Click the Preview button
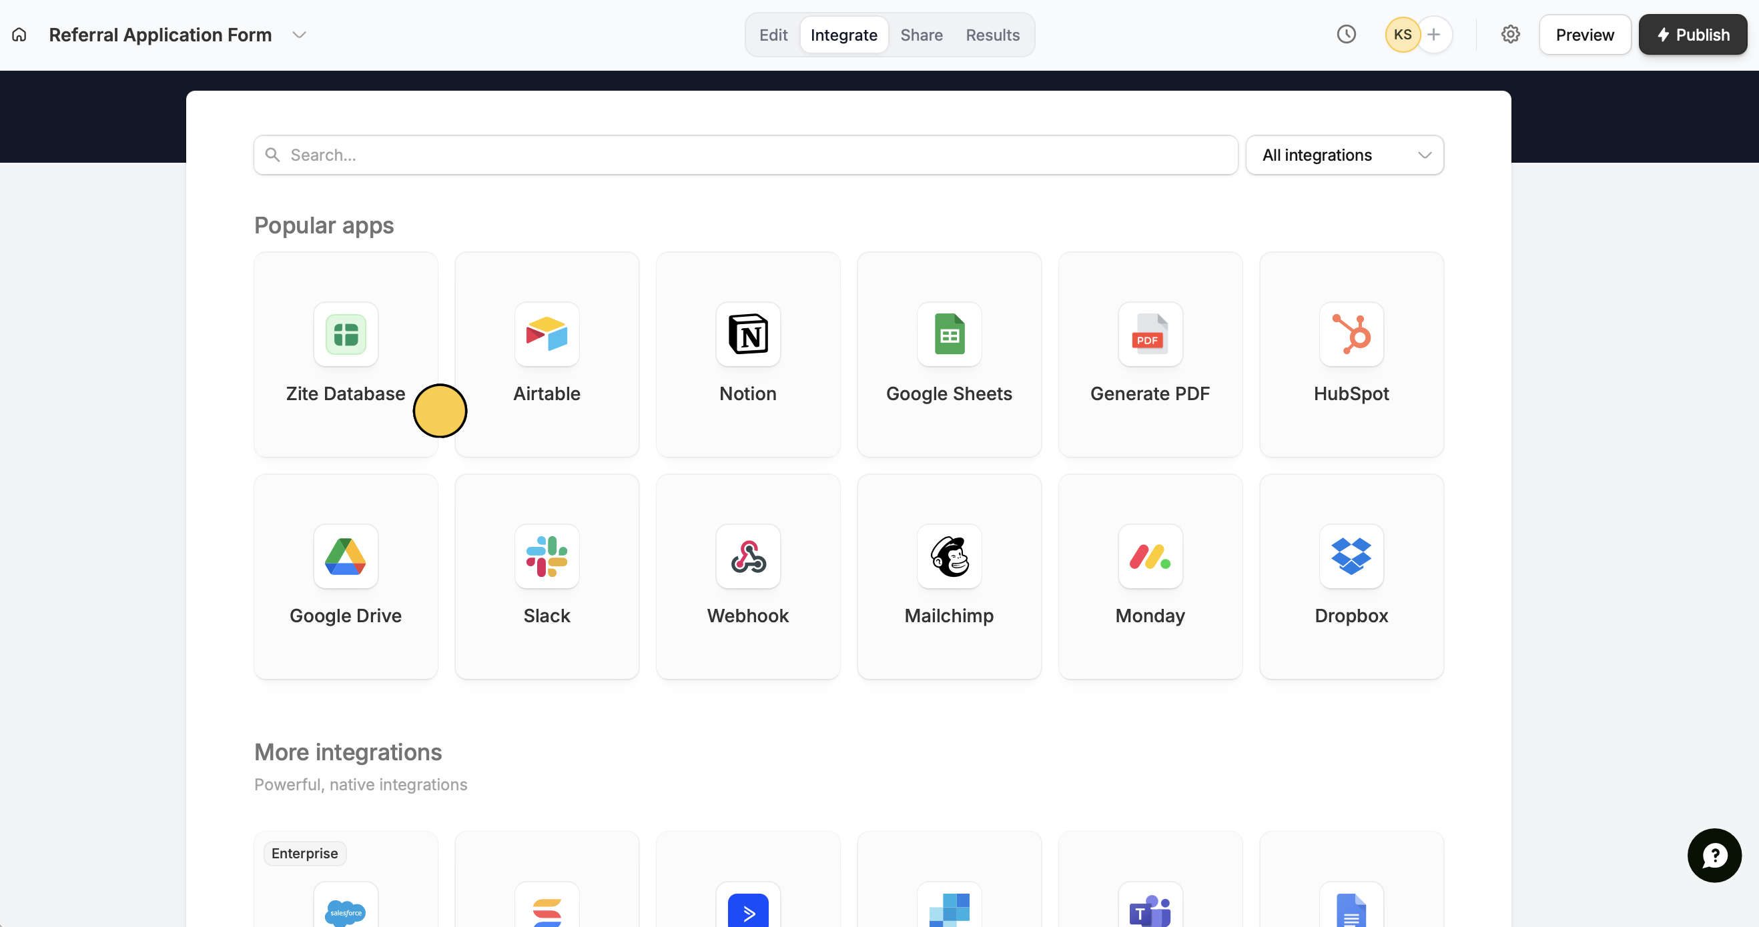Viewport: 1759px width, 927px height. [1584, 35]
